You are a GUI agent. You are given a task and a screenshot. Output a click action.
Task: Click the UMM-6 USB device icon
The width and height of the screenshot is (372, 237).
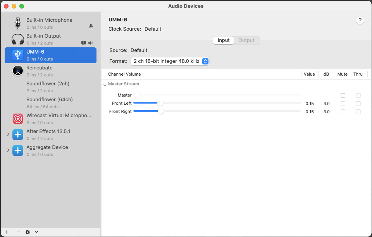click(x=18, y=55)
